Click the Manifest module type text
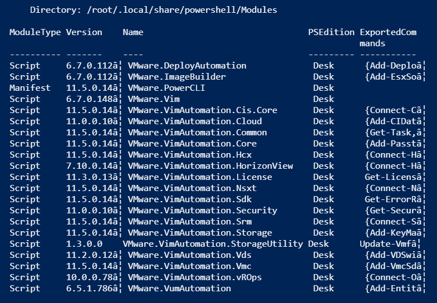The width and height of the screenshot is (437, 303). tap(30, 88)
